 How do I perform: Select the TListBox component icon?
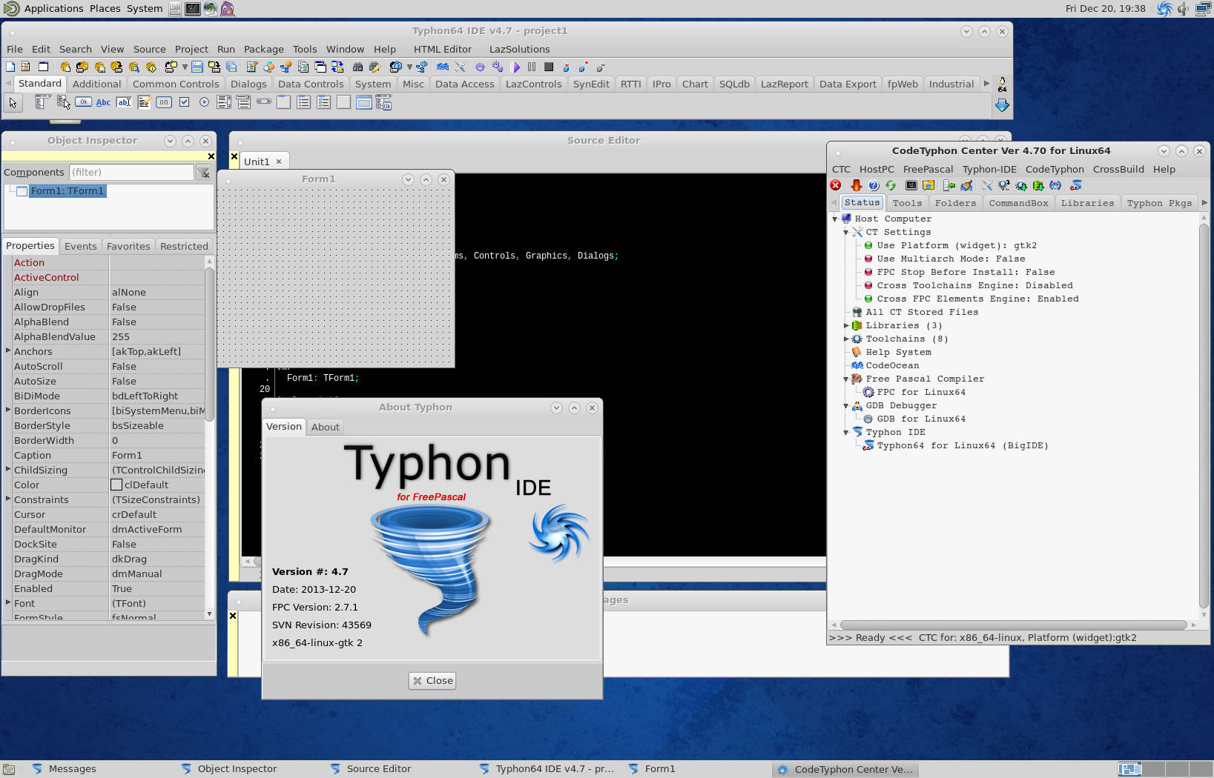224,103
